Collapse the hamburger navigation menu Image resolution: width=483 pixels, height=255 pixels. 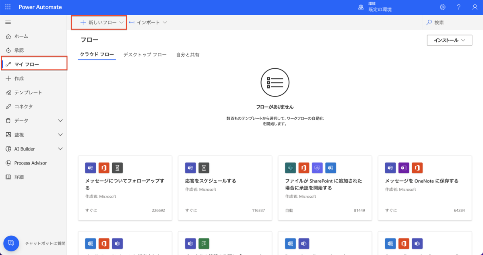(x=8, y=22)
